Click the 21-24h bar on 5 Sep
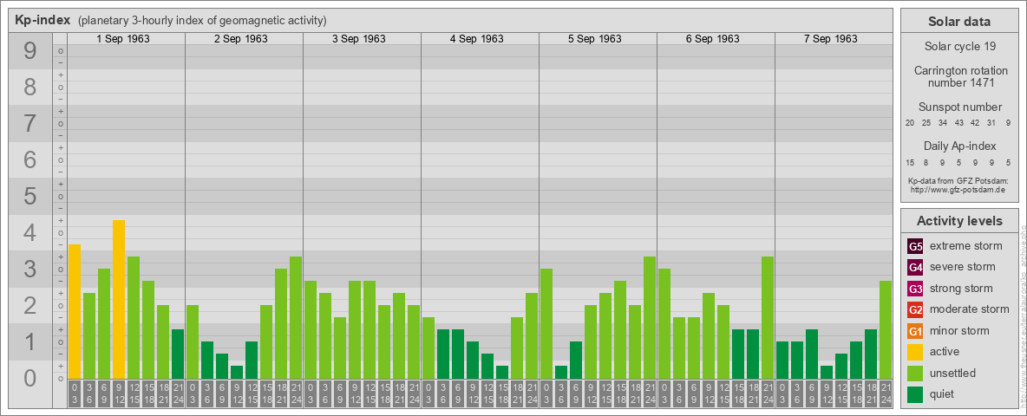Screen dimensions: 1027x416 (649, 317)
